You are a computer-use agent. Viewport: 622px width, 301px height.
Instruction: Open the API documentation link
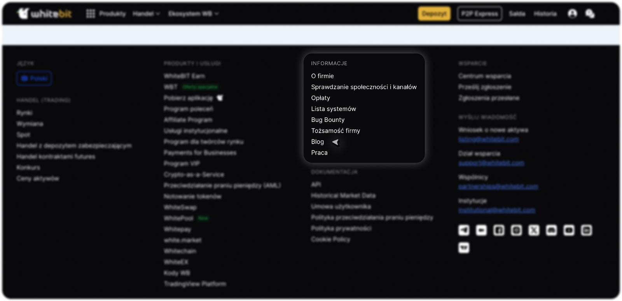click(x=316, y=184)
